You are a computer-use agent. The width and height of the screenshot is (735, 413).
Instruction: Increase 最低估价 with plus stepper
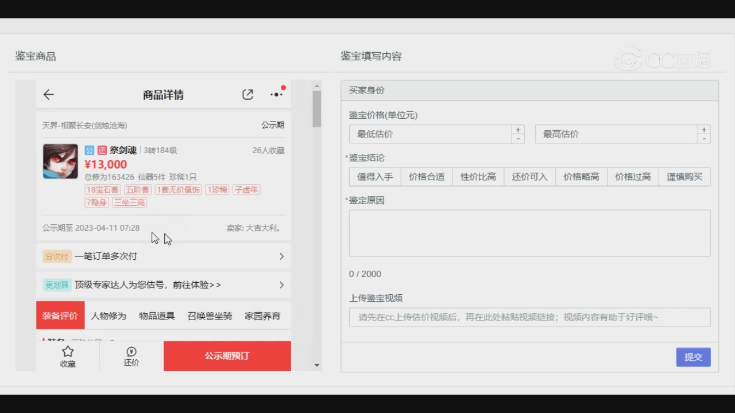click(518, 130)
